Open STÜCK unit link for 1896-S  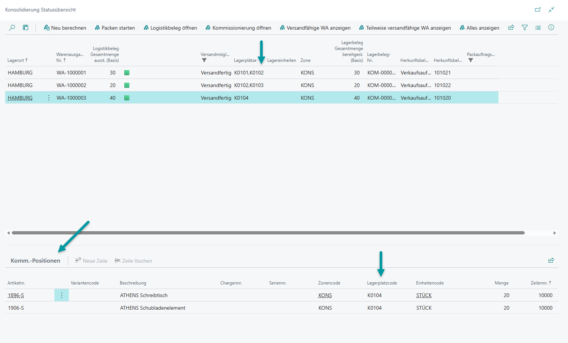(424, 295)
